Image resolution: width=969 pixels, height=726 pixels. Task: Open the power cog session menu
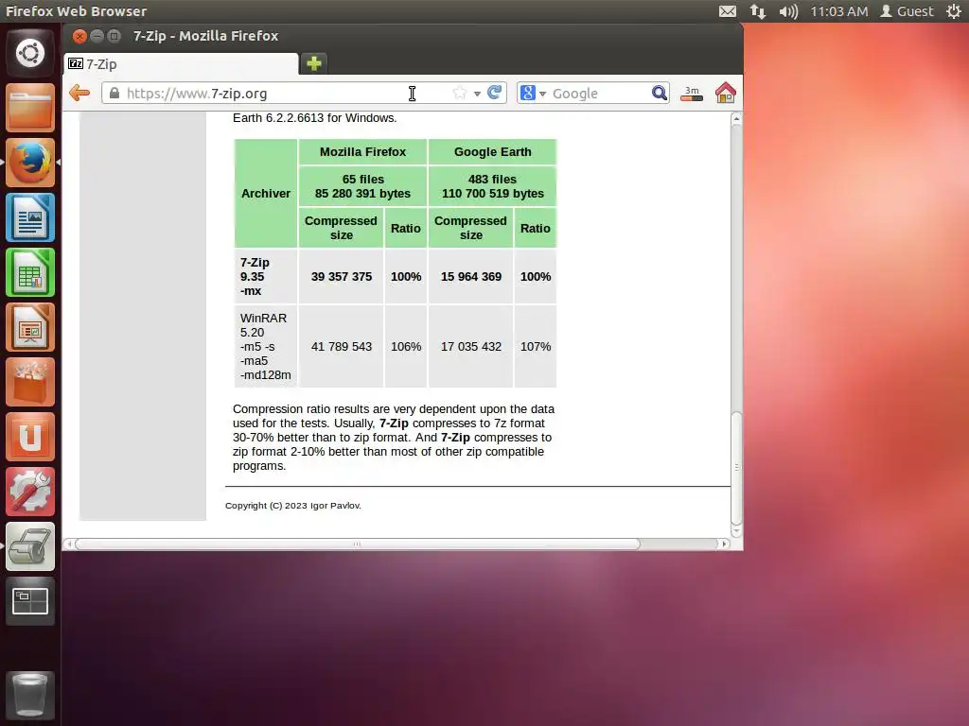tap(954, 11)
